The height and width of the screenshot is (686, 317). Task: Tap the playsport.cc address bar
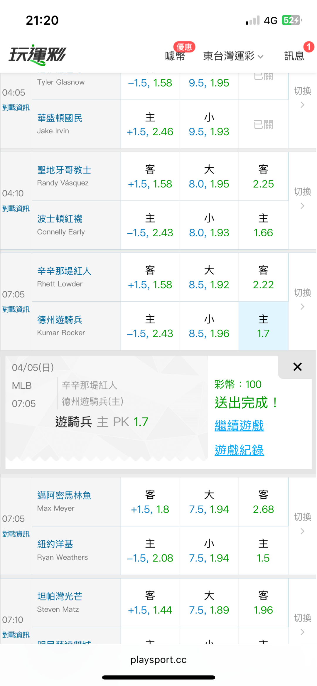coord(158,660)
